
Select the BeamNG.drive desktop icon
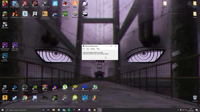tap(15, 15)
